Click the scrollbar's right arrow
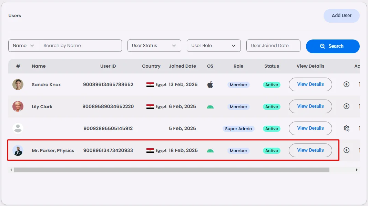This screenshot has width=368, height=206. (x=357, y=170)
